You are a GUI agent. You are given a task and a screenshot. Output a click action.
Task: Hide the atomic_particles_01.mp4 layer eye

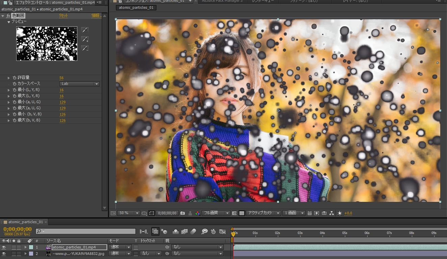click(x=4, y=247)
